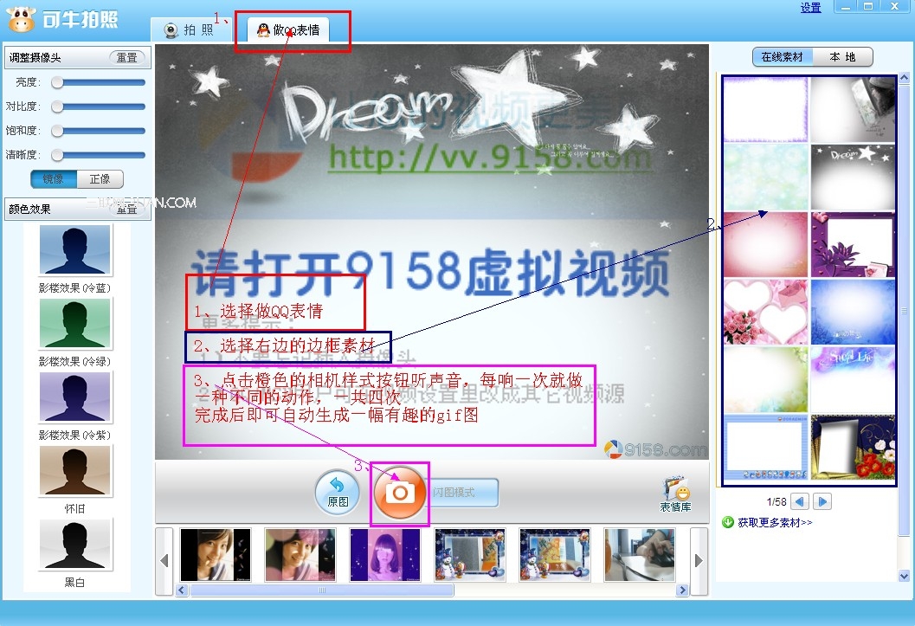Image resolution: width=915 pixels, height=626 pixels.
Task: Switch camera view to 镜像 mirror mode
Action: 53,179
